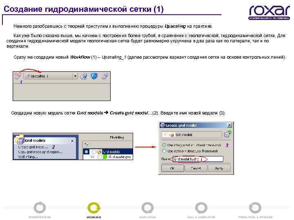Click Cancel in Create grid model dialog
This screenshot has width=294, height=220.
pyautogui.click(x=196, y=168)
